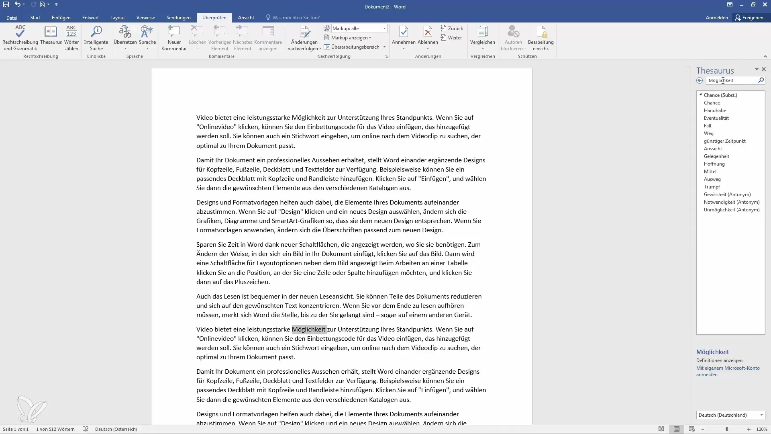Expand Überarbeitungsbereich dropdown arrow
The height and width of the screenshot is (434, 771).
pos(385,47)
